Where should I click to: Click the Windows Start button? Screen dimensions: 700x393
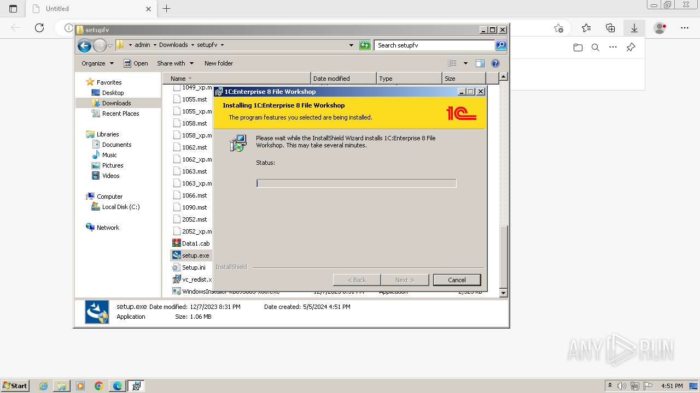15,385
